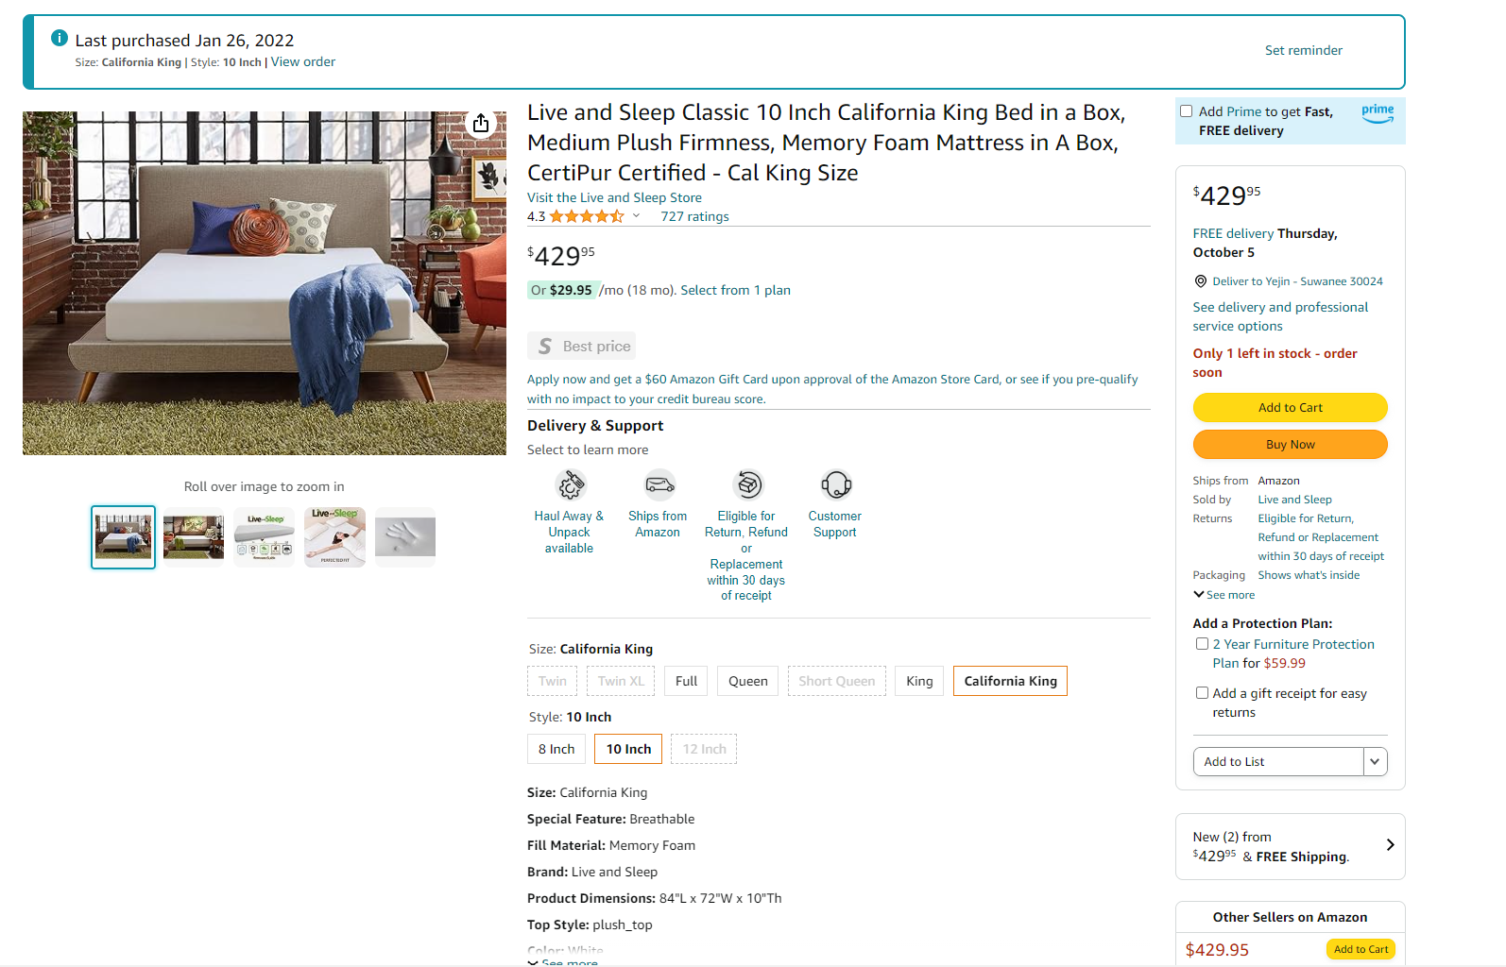Click the delivery location pin icon
The height and width of the screenshot is (967, 1506).
pos(1200,281)
